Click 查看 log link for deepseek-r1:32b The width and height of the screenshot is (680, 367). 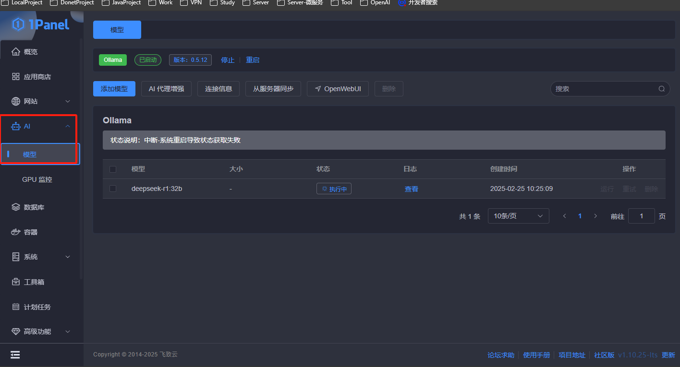[412, 189]
